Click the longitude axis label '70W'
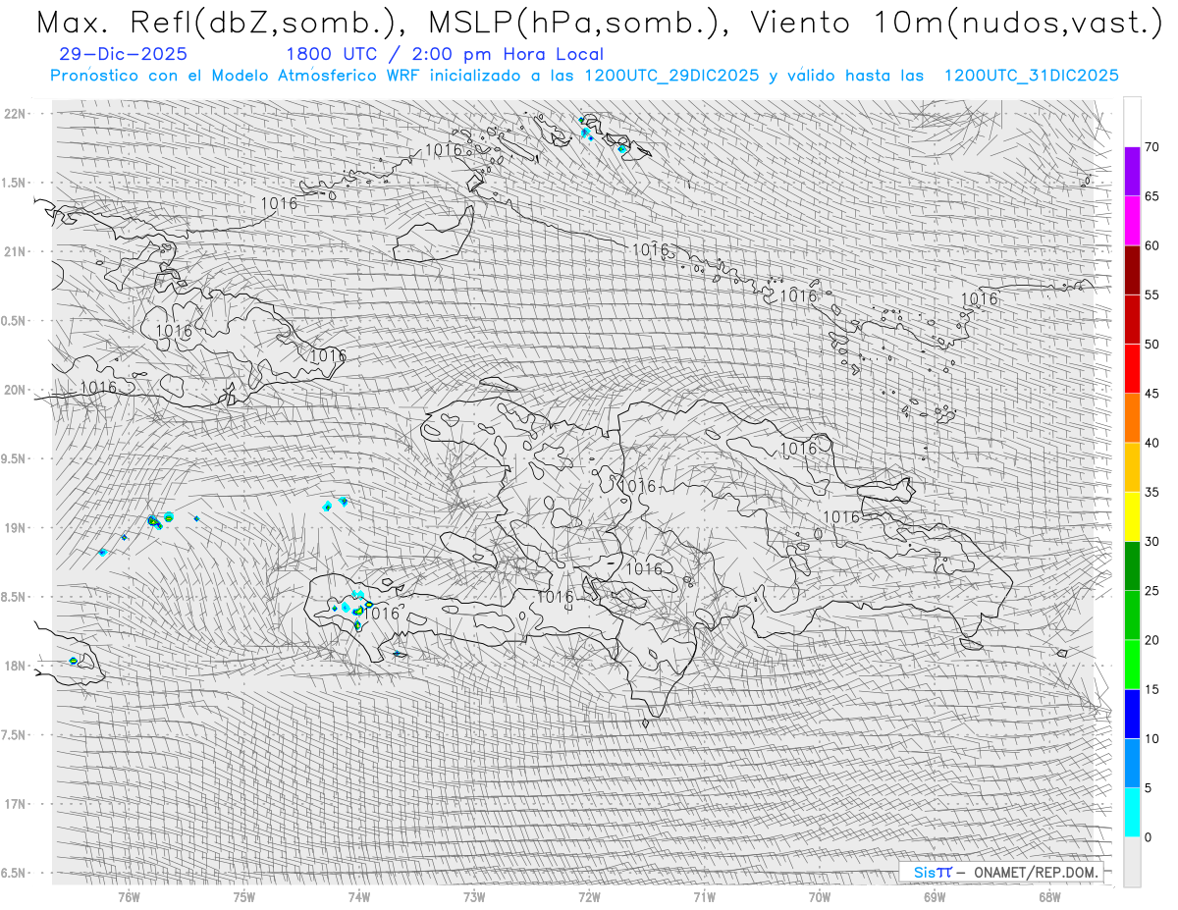1178x910 pixels. 820,896
